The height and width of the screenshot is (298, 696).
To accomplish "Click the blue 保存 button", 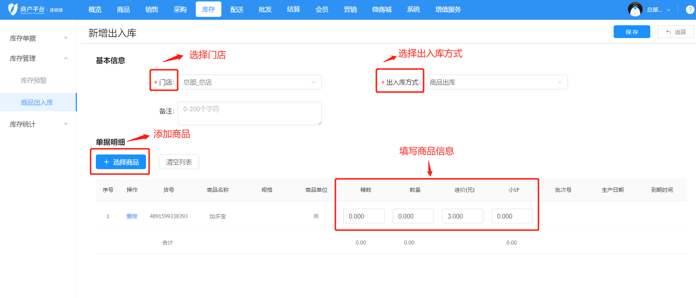I will [x=632, y=32].
